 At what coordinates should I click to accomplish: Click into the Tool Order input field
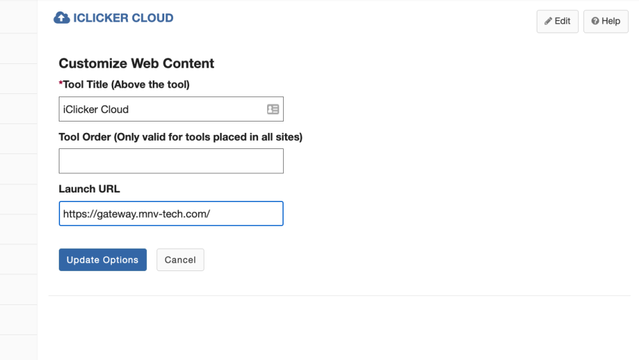click(171, 161)
